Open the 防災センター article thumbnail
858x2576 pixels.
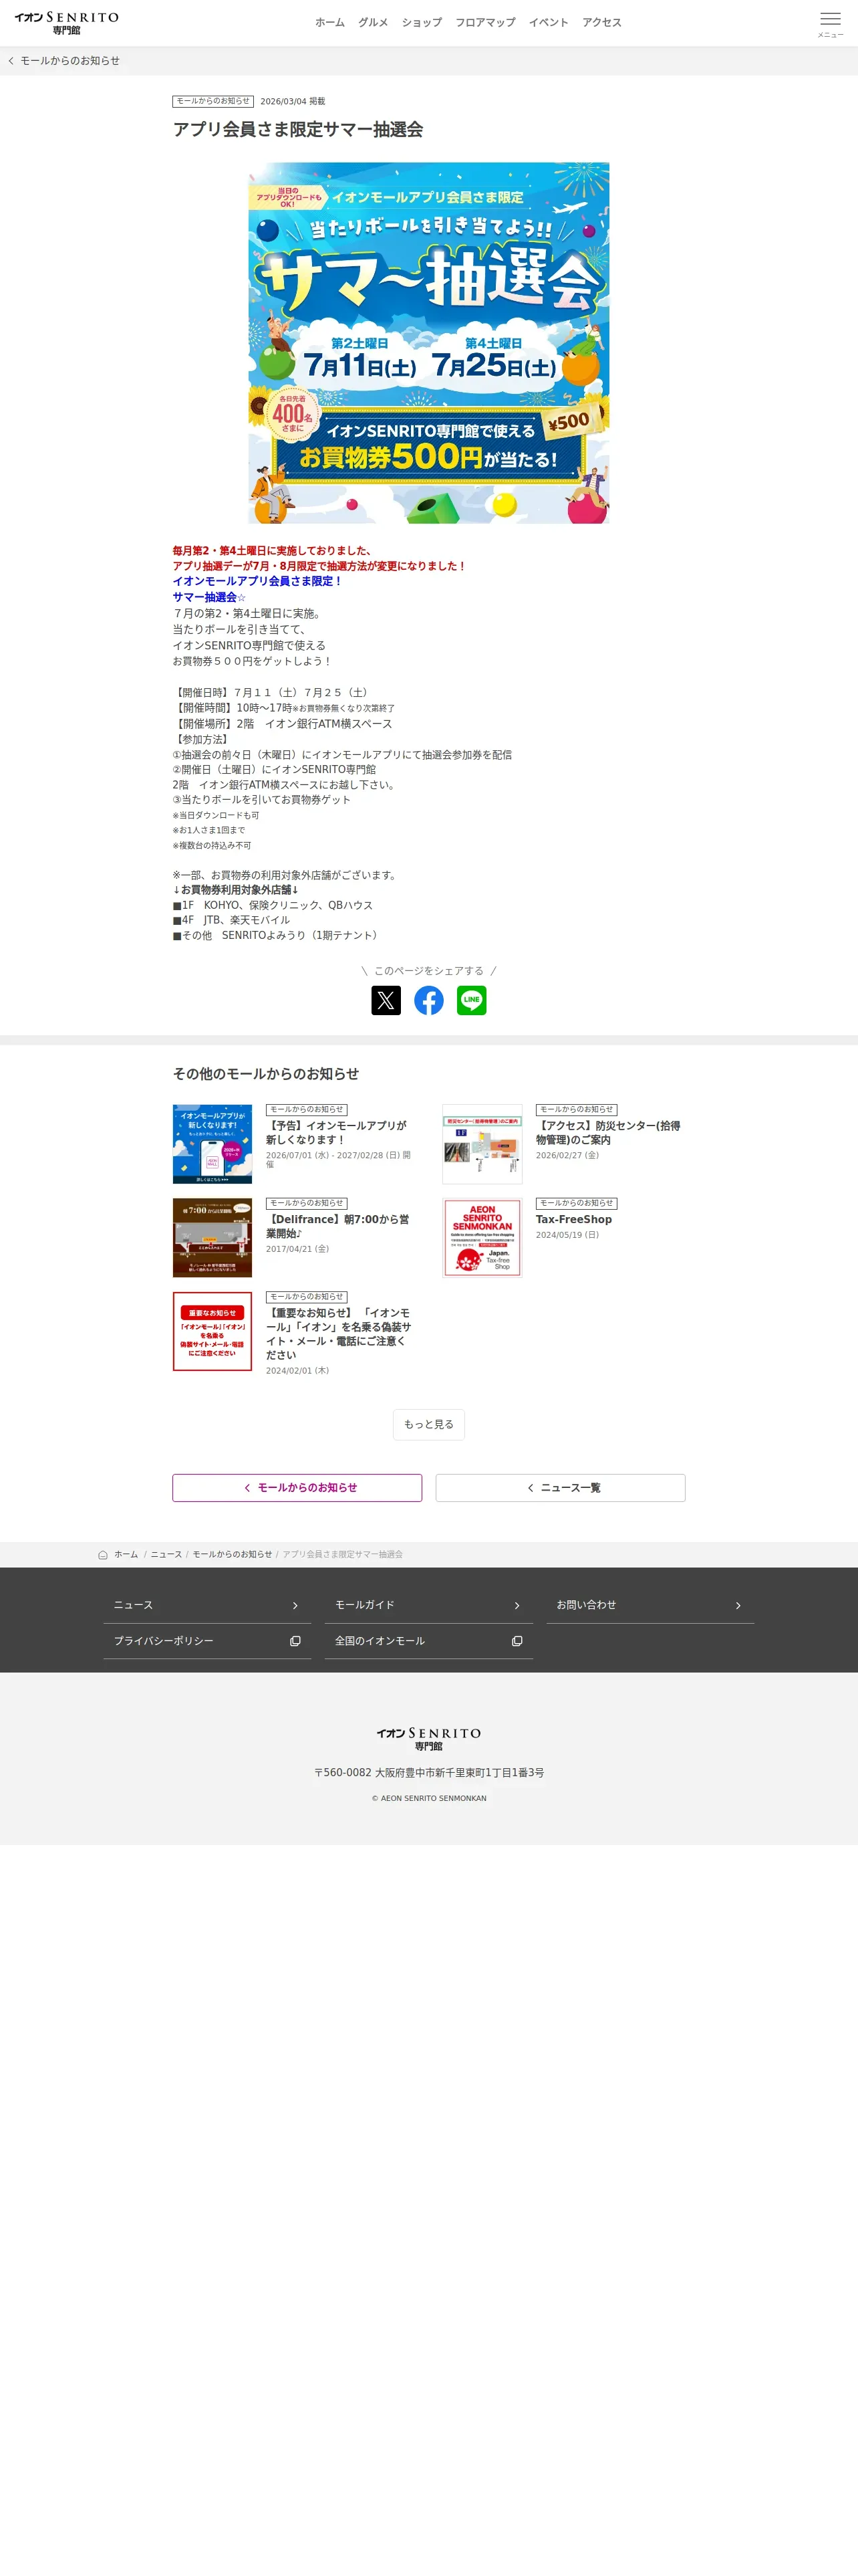[x=482, y=1144]
